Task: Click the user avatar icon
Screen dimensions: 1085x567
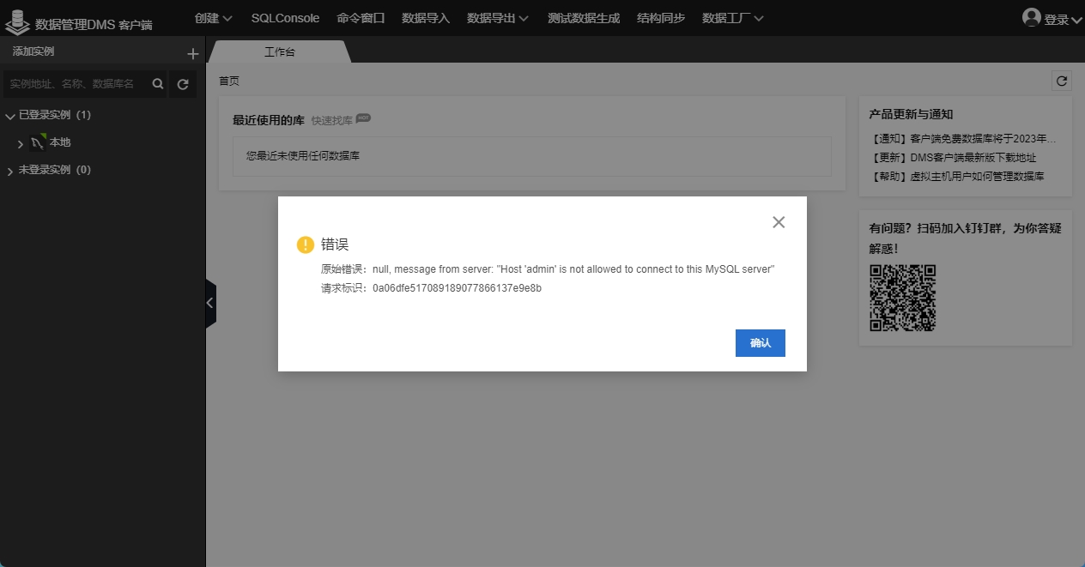Action: (1031, 17)
